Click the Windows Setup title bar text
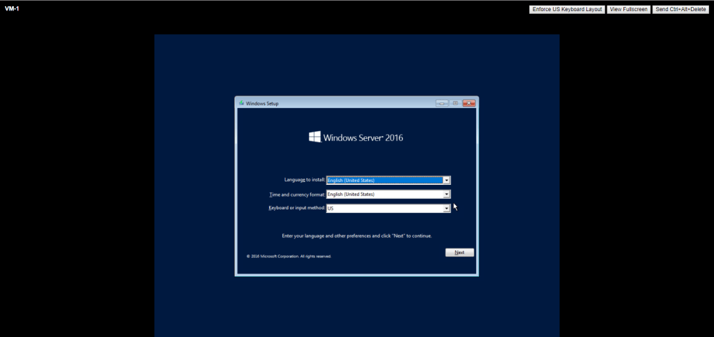The width and height of the screenshot is (714, 337). (x=263, y=103)
